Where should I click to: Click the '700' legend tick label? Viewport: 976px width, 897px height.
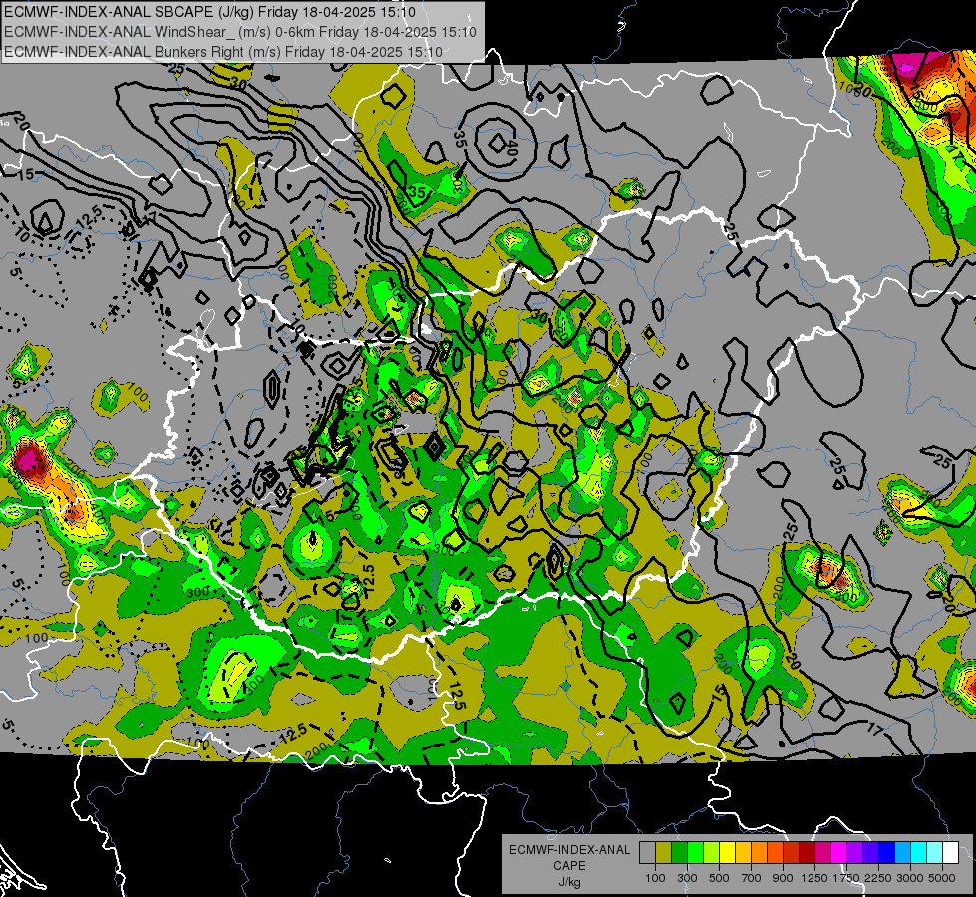coord(752,878)
